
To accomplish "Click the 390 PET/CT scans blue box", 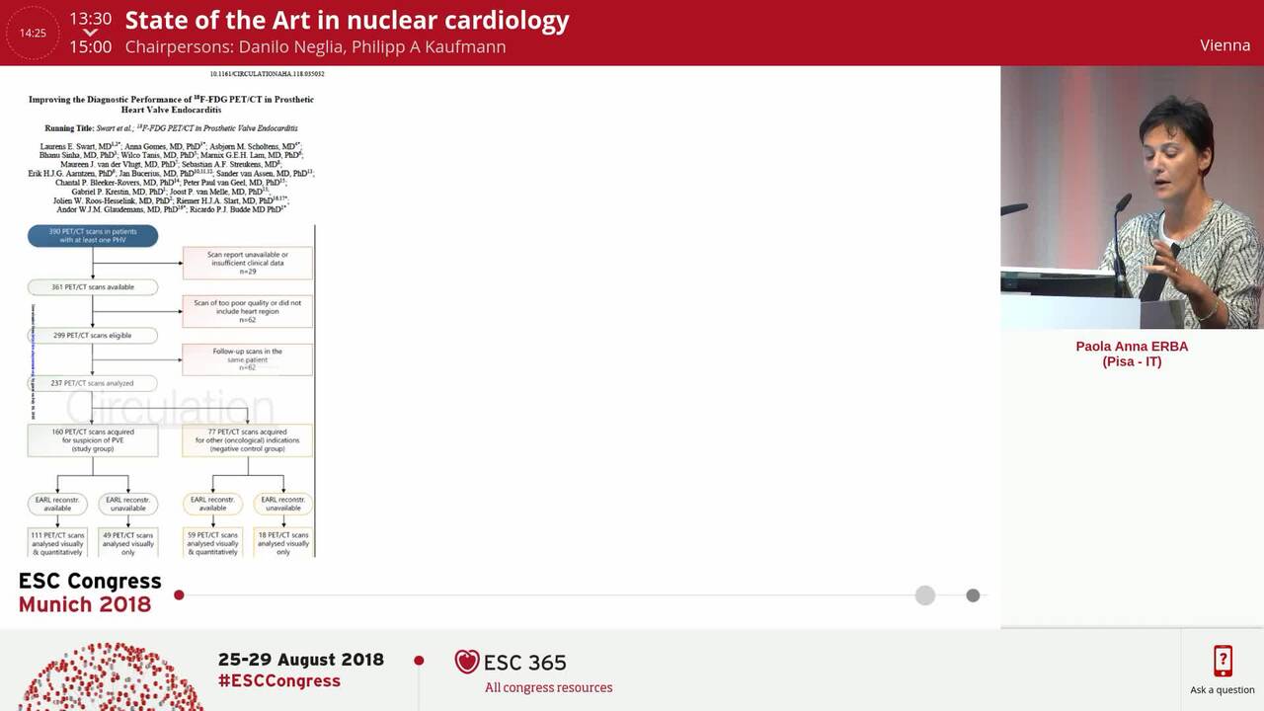I will pos(93,236).
